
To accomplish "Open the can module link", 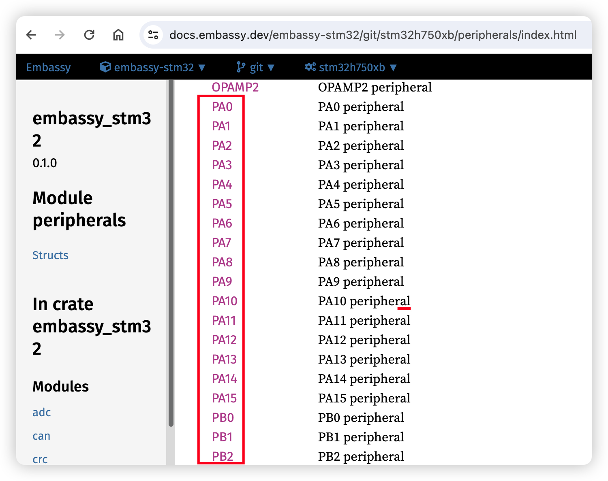I will point(41,436).
